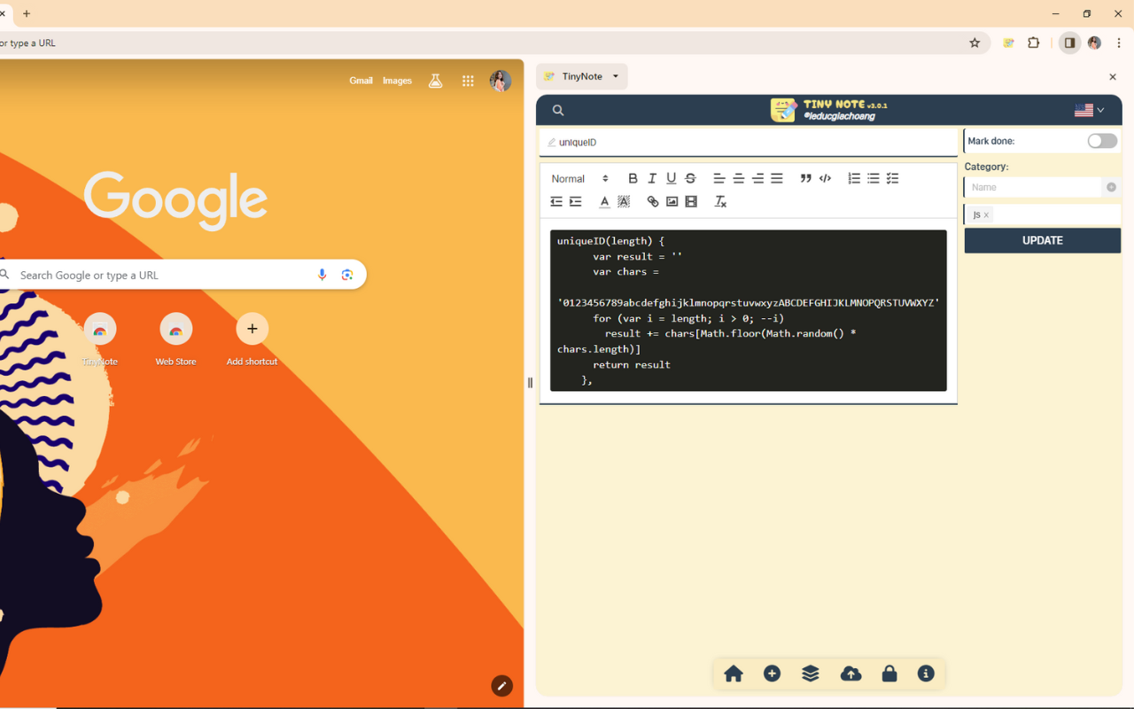Remove the js category tag
The width and height of the screenshot is (1134, 709).
coord(985,214)
